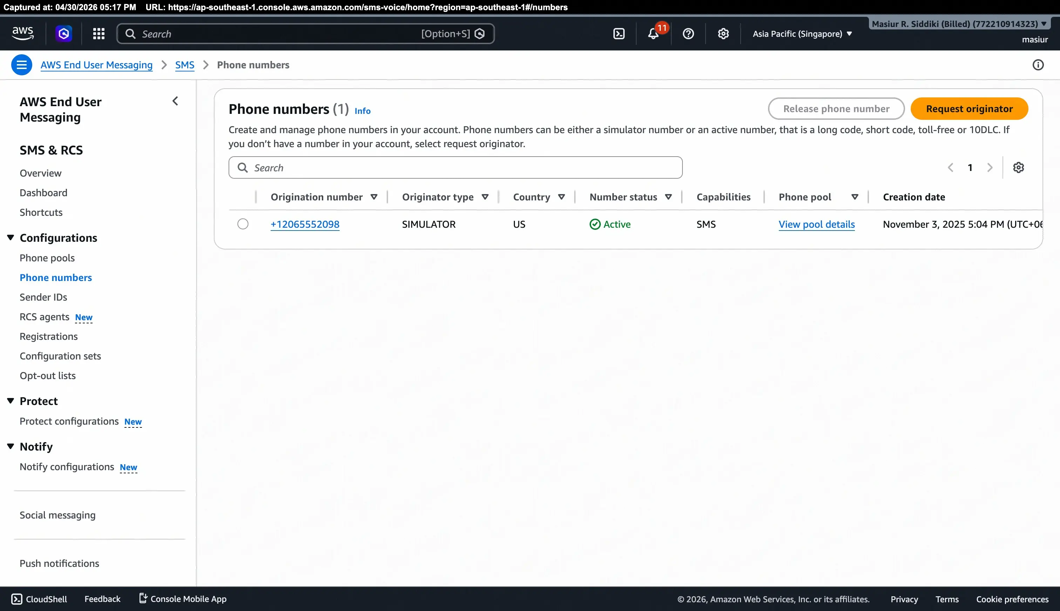Click the Request originator button

pyautogui.click(x=969, y=109)
